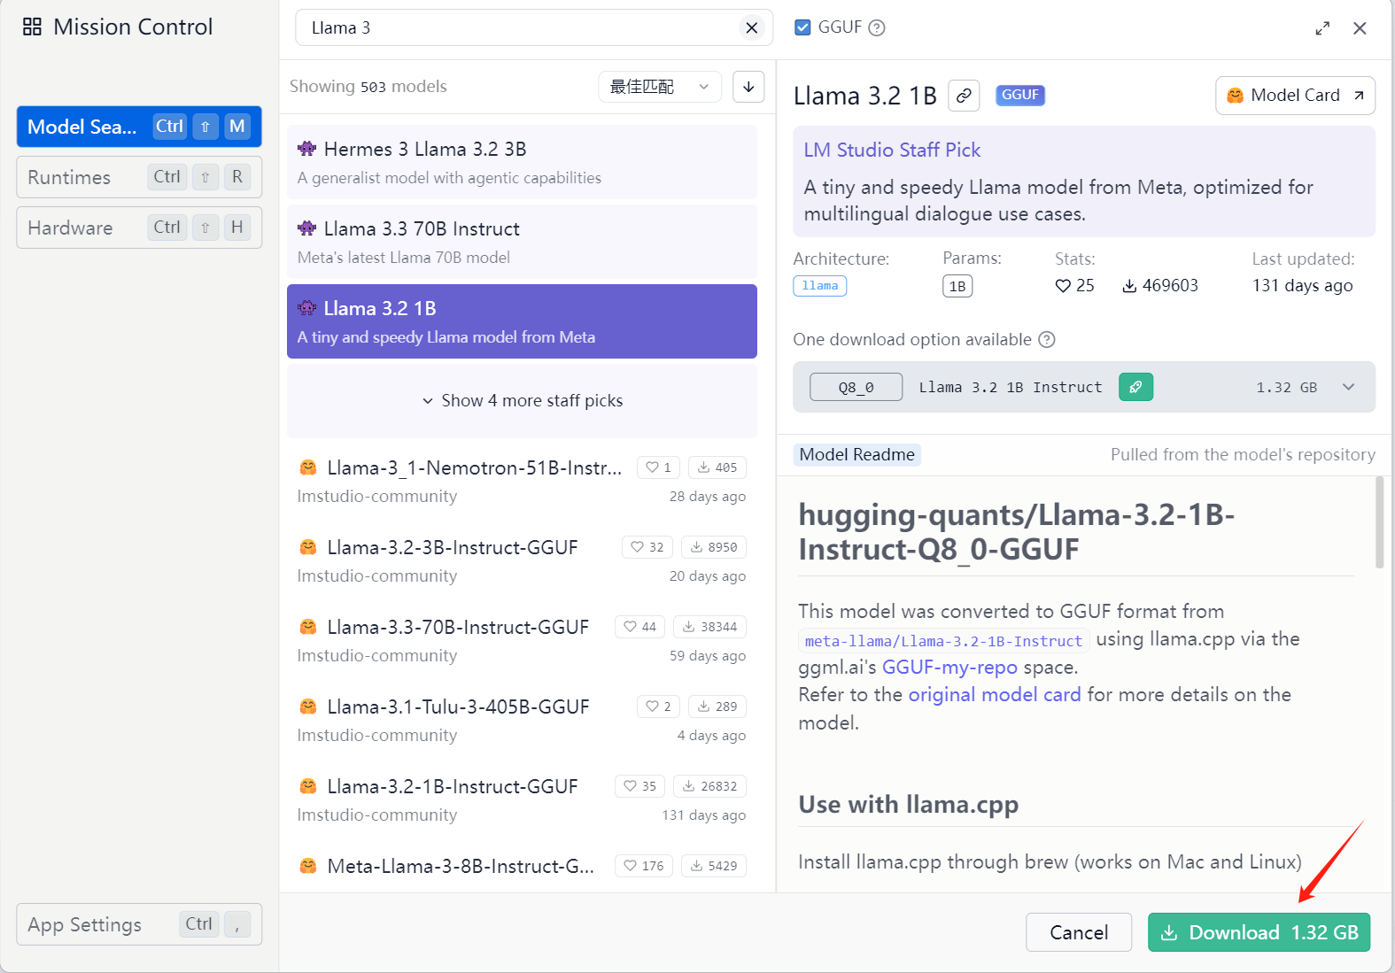The width and height of the screenshot is (1395, 973).
Task: Select Llama-3.3-70B-Instruct-GGUF from results
Action: (x=522, y=640)
